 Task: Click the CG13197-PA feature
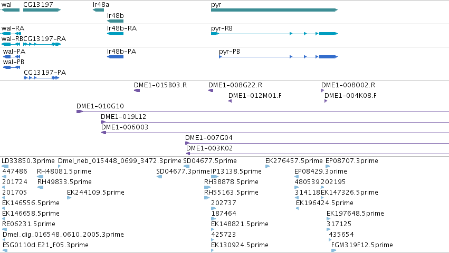[42, 78]
